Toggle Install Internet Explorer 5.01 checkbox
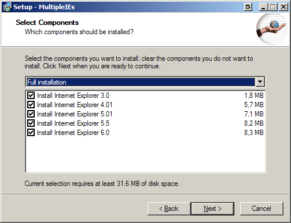This screenshot has width=291, height=223. [31, 114]
